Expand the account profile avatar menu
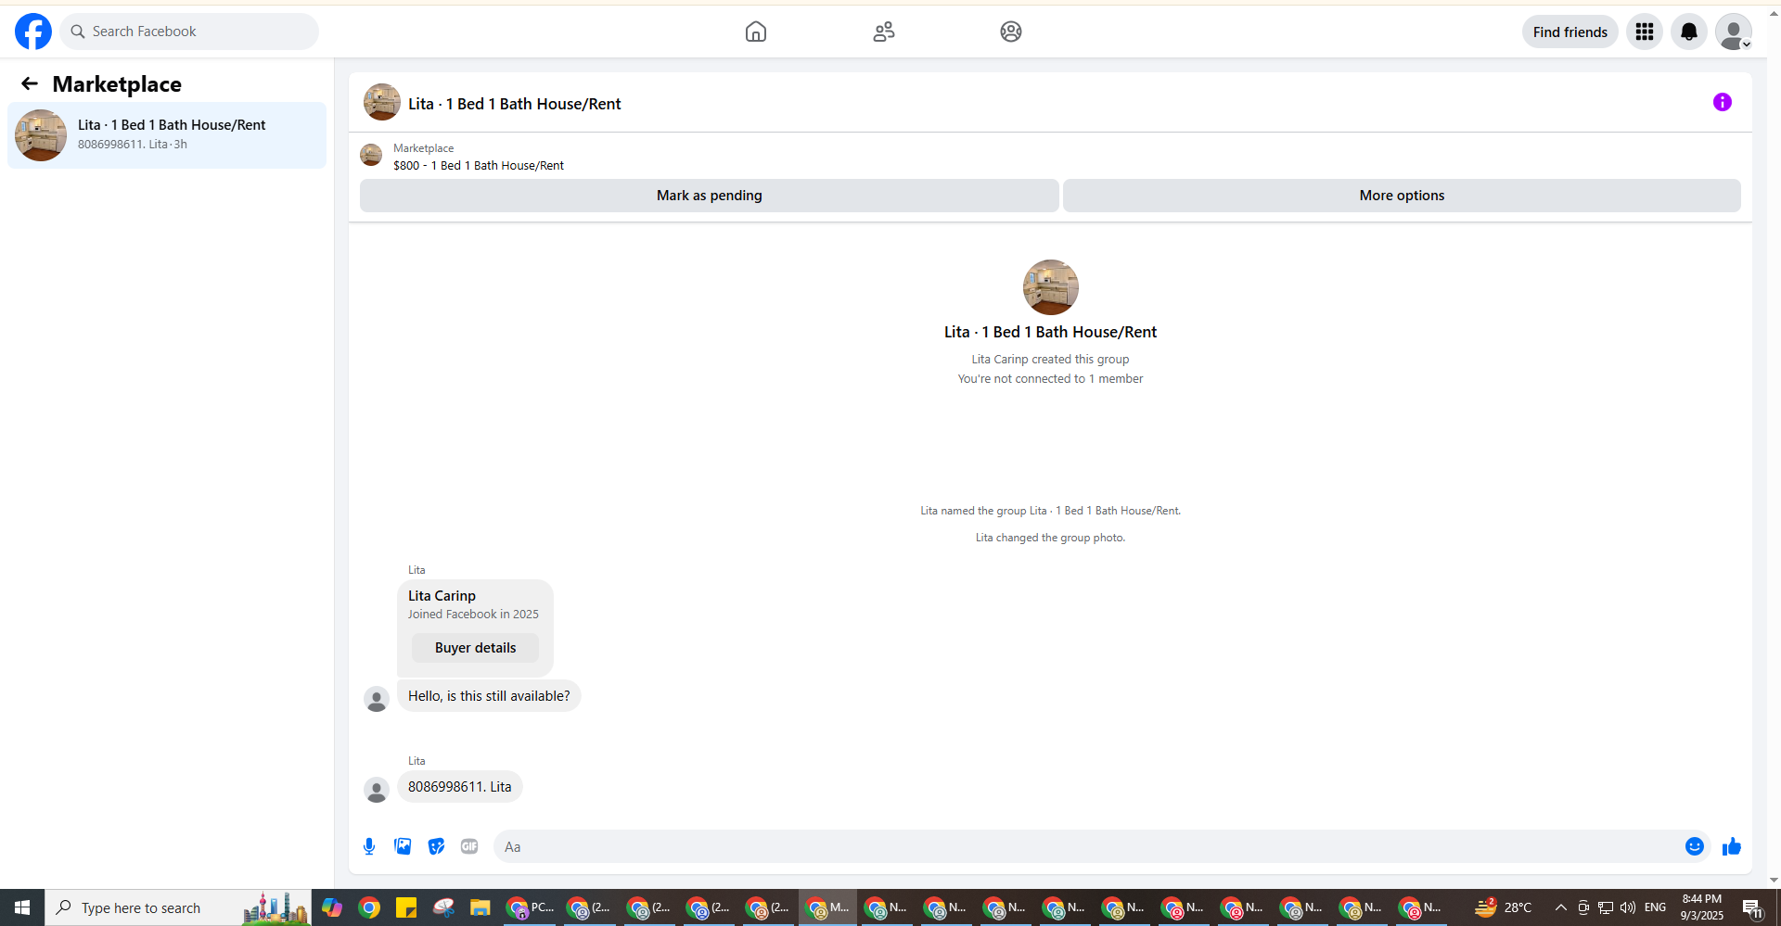The image size is (1781, 926). pos(1734,32)
